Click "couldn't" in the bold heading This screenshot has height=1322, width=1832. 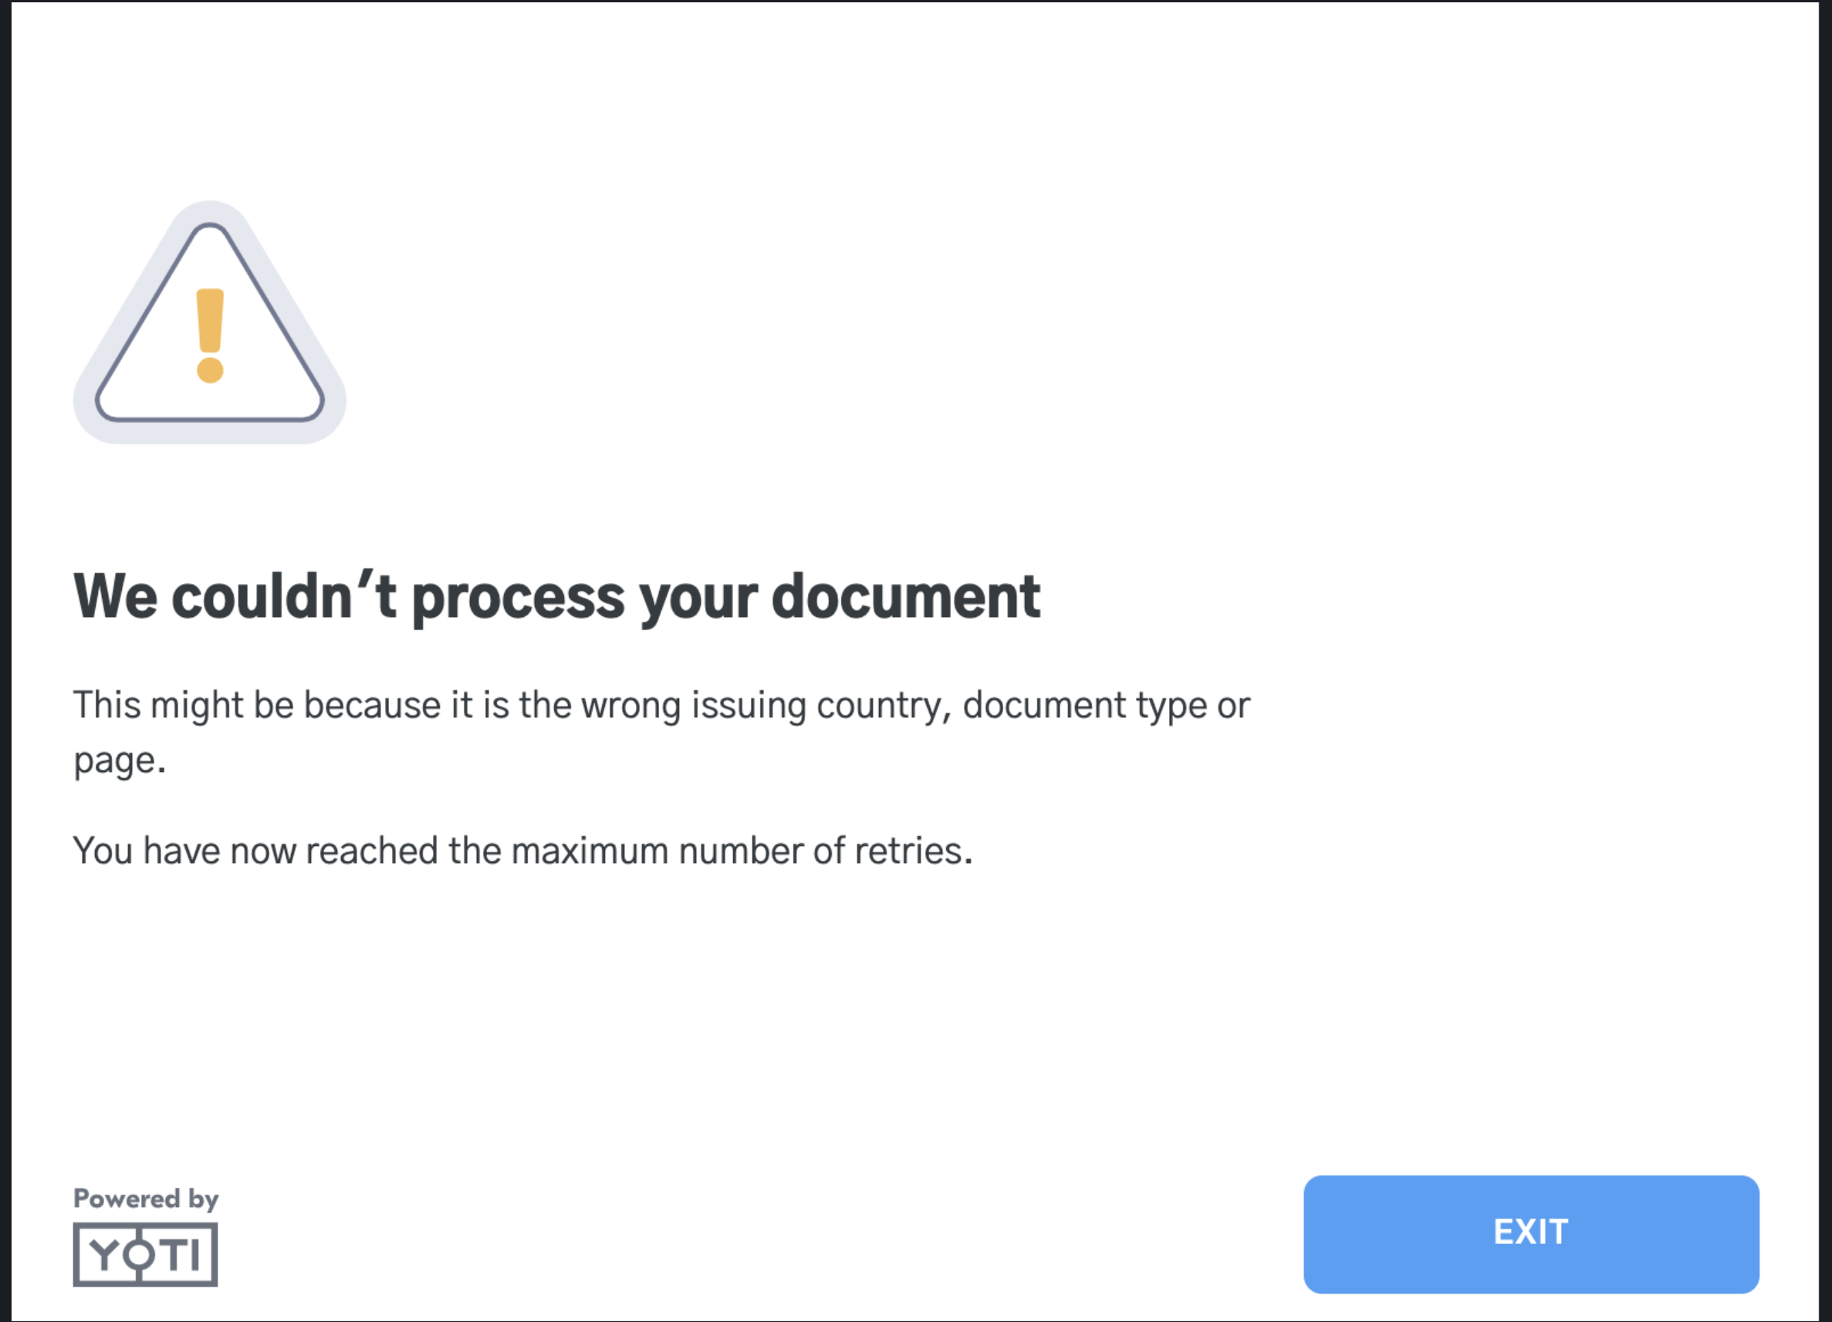pos(283,598)
